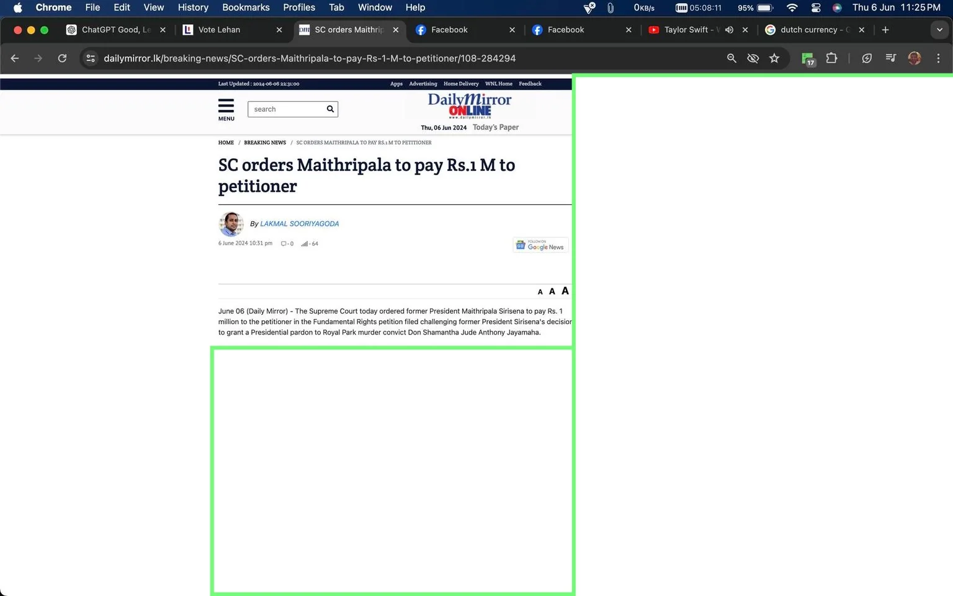953x596 pixels.
Task: Click the Daily Mirror Online logo
Action: point(470,106)
